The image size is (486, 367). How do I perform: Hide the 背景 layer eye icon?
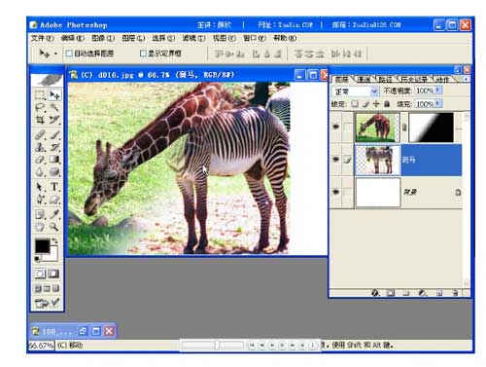pos(336,192)
